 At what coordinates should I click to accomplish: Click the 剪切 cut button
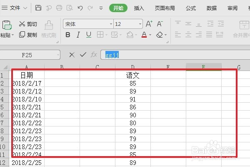coord(28,24)
